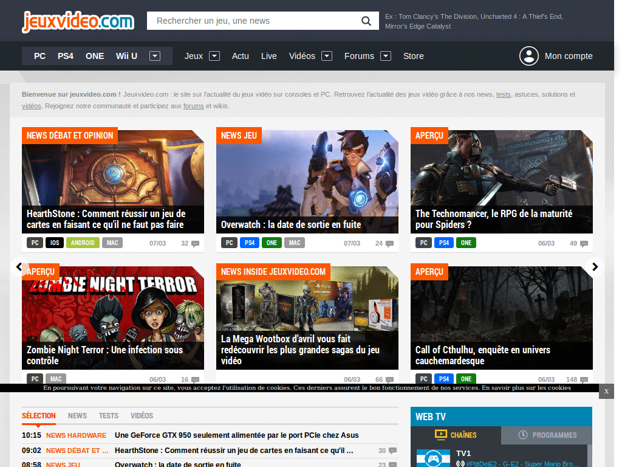Image resolution: width=622 pixels, height=467 pixels.
Task: Select the PROGRAMMES tab in Web TV
Action: point(547,435)
